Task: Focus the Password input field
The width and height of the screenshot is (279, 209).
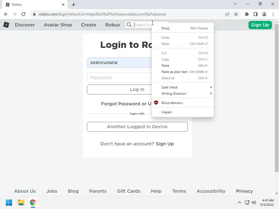Action: point(119,78)
